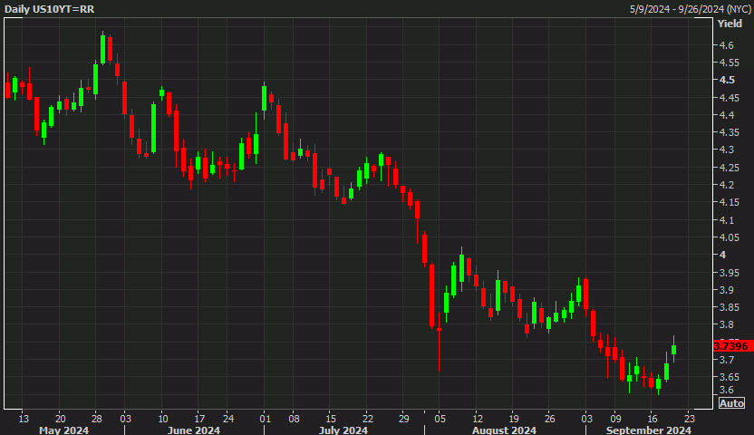Viewport: 754px width, 435px height.
Task: Click the 12 date tick label
Action: (477, 418)
